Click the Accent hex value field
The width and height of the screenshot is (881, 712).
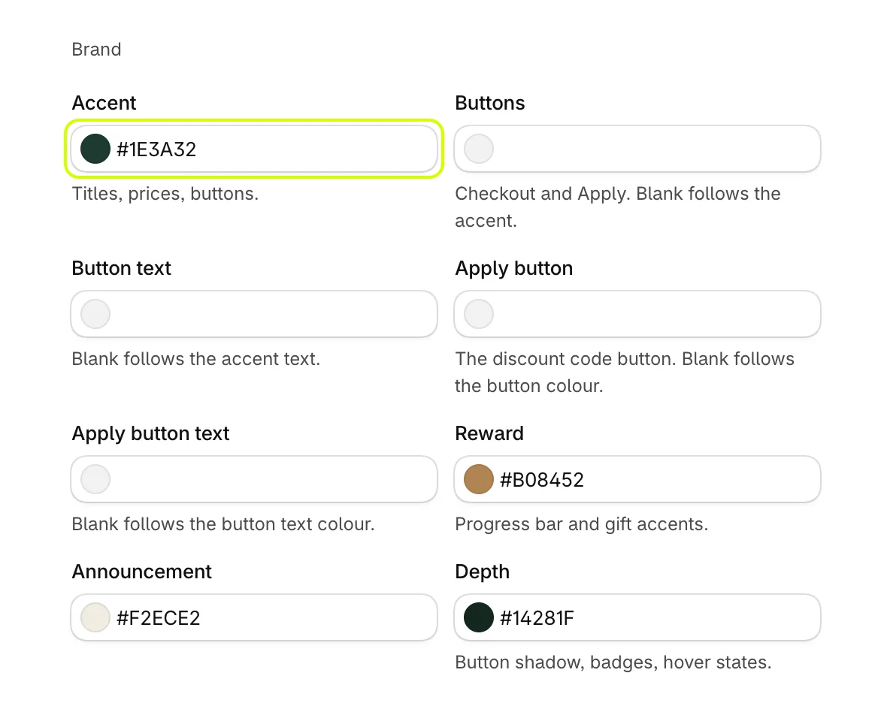pos(254,149)
